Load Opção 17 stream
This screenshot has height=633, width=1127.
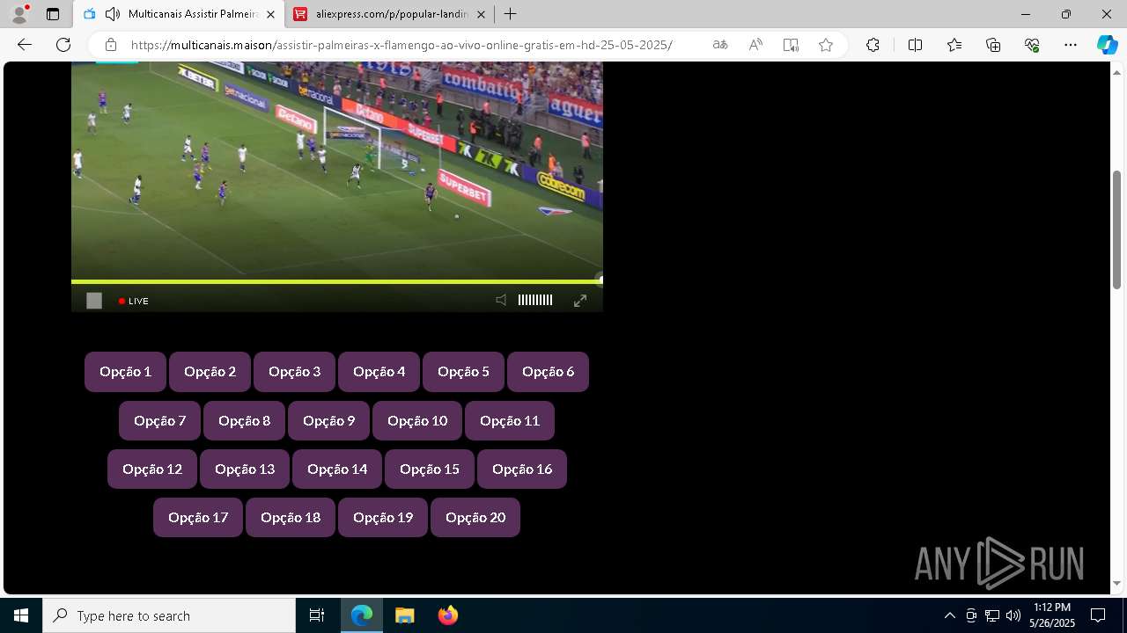tap(198, 517)
